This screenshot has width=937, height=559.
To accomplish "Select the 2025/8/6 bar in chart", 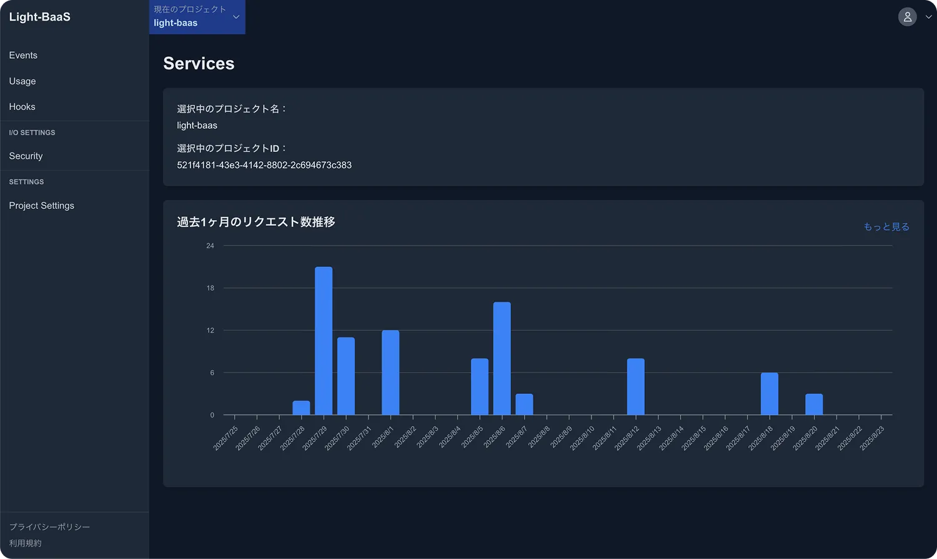I will (x=502, y=358).
